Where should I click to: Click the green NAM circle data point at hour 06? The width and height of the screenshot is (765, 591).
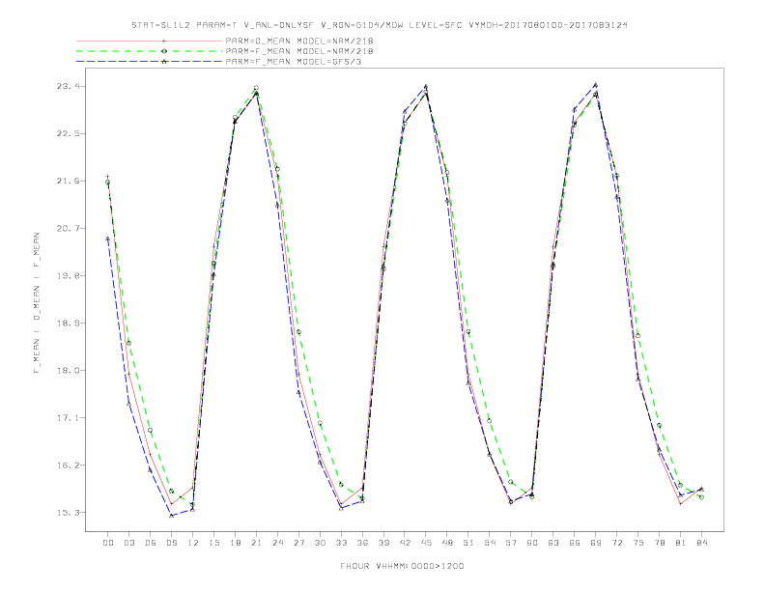[151, 430]
